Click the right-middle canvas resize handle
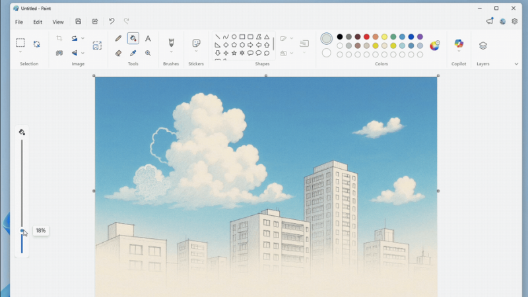Screen dimensions: 528x297 click(x=438, y=191)
